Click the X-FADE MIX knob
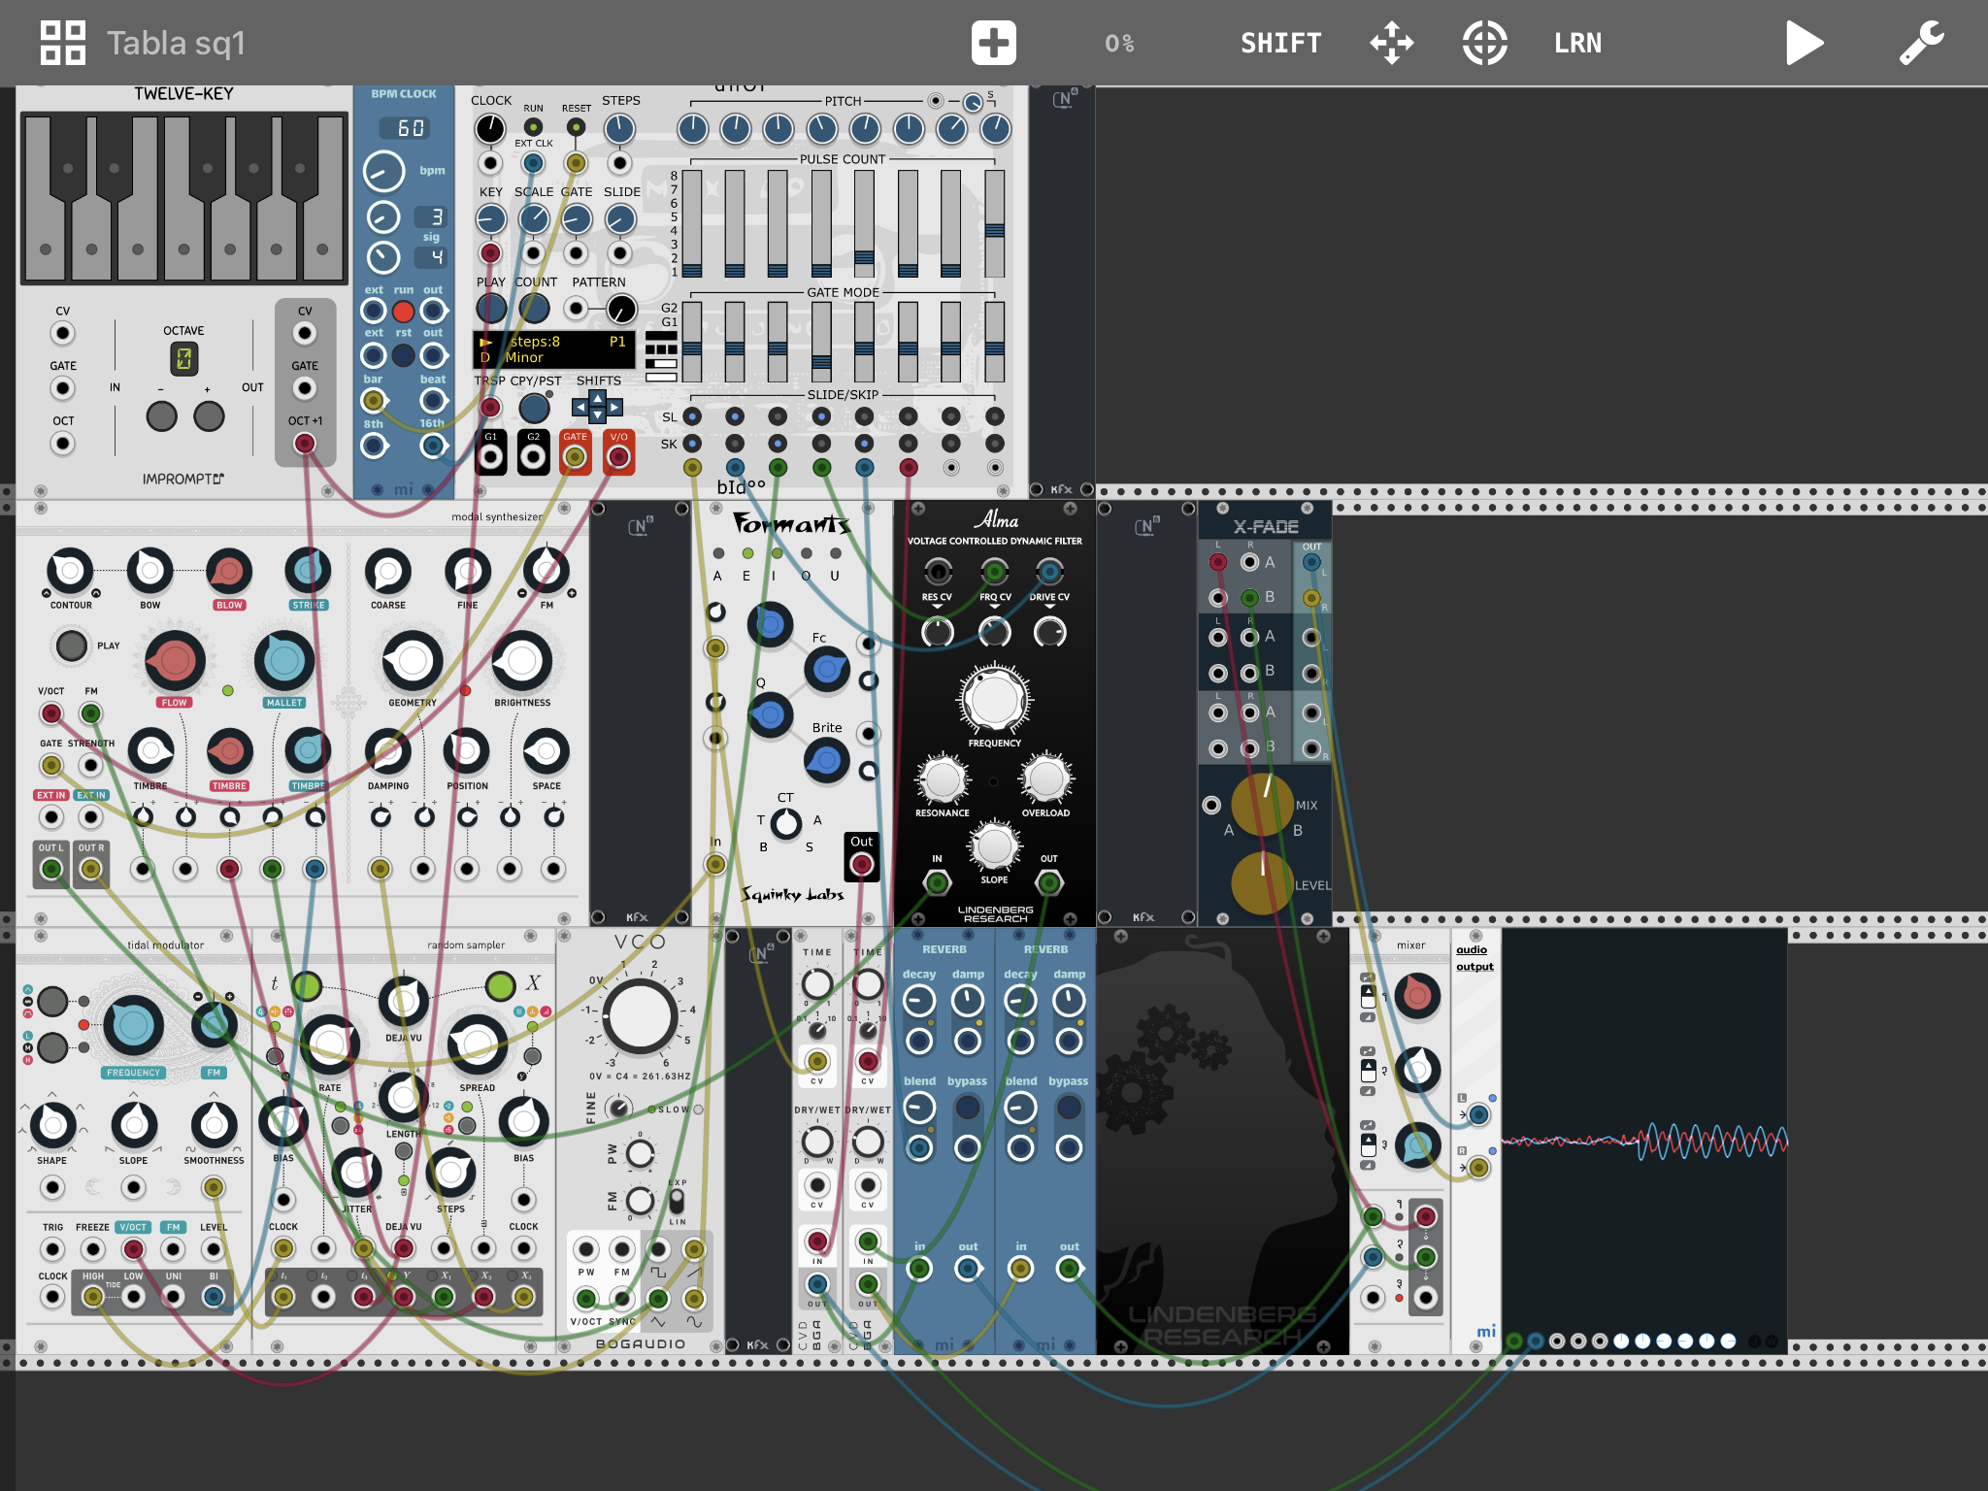This screenshot has height=1491, width=1988. [1262, 805]
